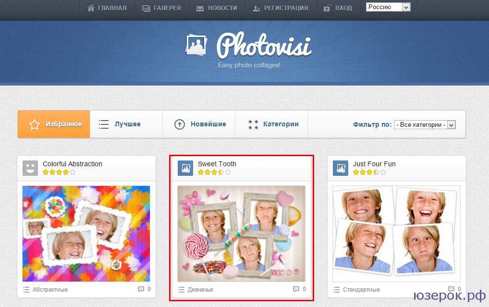
Task: Click the photo avatar icon of Just Four Fun
Action: tap(340, 168)
